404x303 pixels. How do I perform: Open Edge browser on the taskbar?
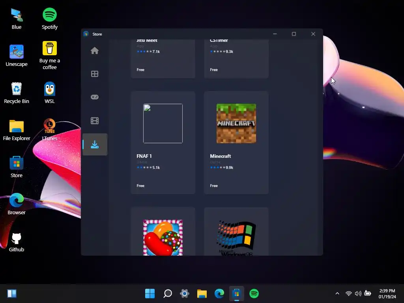[x=219, y=294]
